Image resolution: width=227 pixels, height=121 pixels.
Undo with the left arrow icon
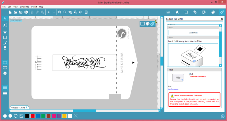49,12
